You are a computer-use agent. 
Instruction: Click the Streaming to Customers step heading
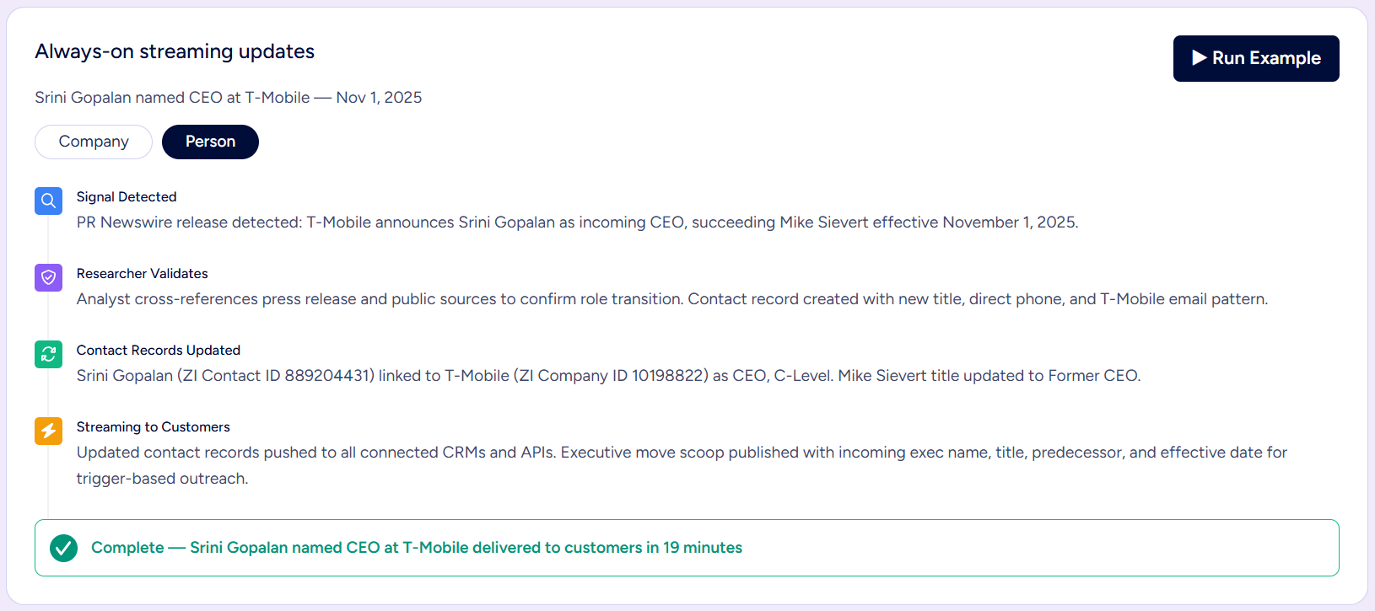click(153, 426)
